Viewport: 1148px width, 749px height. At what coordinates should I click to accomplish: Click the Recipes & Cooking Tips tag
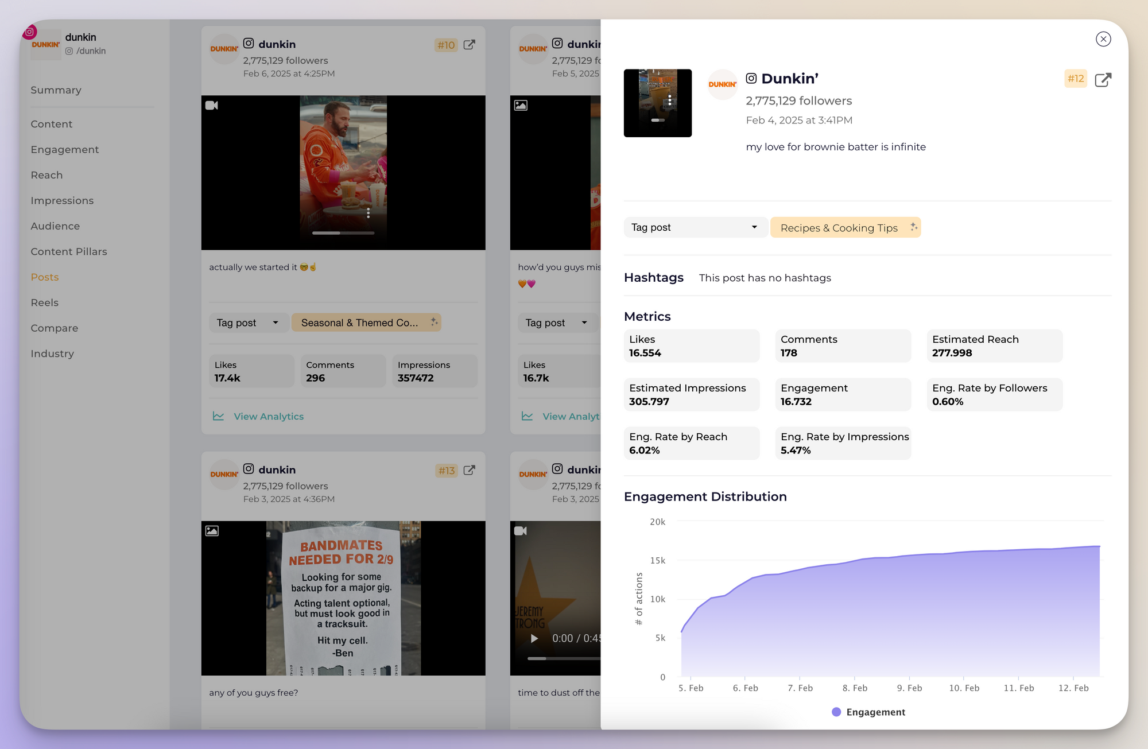coord(845,227)
